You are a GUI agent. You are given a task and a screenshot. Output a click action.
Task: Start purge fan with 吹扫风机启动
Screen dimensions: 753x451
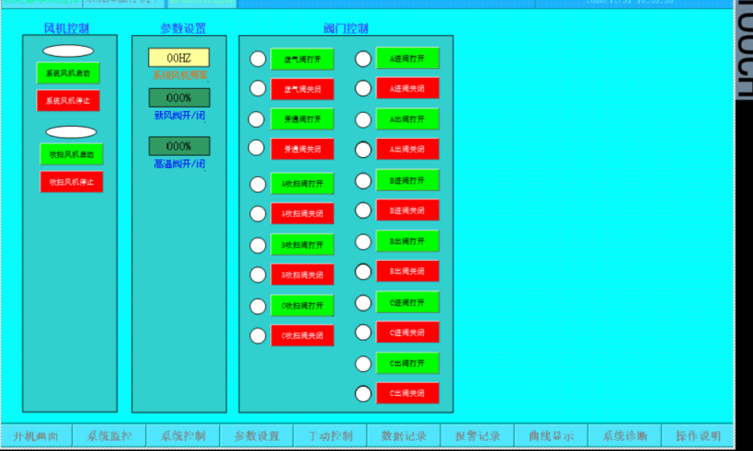(71, 153)
